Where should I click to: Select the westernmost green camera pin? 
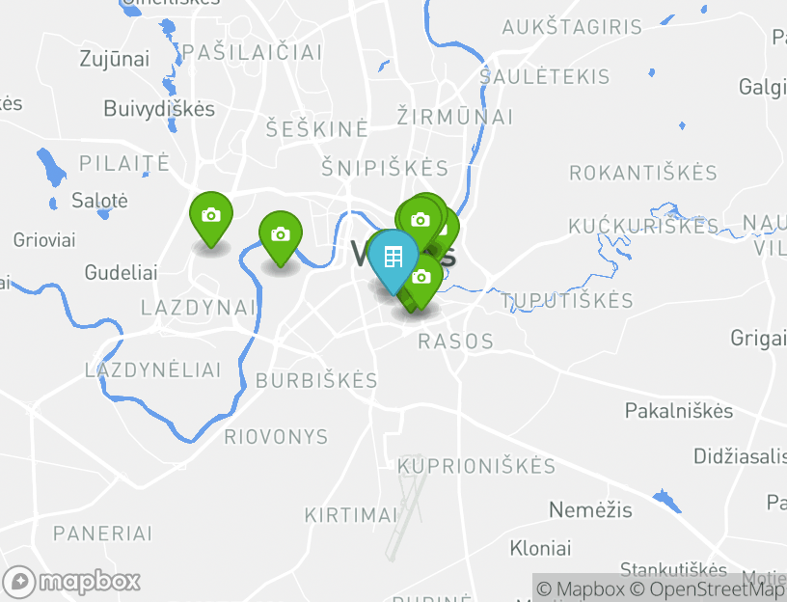pos(211,217)
